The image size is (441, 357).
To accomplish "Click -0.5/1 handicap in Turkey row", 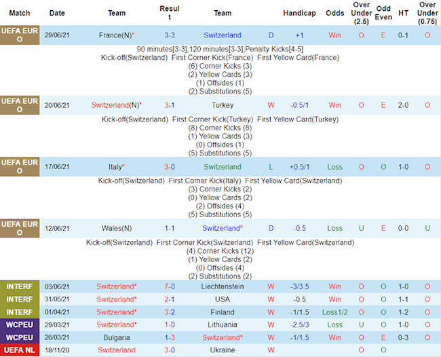I will (x=299, y=105).
